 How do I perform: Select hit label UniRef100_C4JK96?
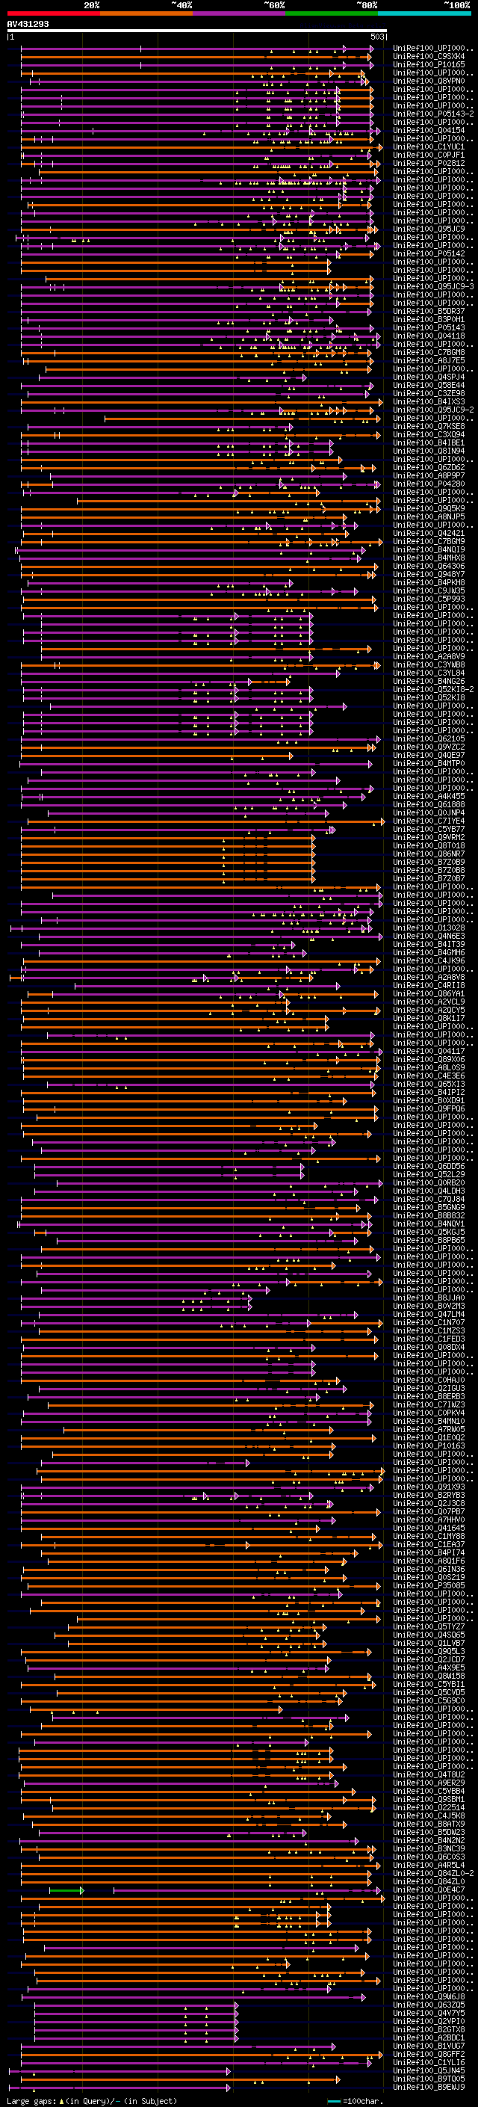[x=429, y=960]
